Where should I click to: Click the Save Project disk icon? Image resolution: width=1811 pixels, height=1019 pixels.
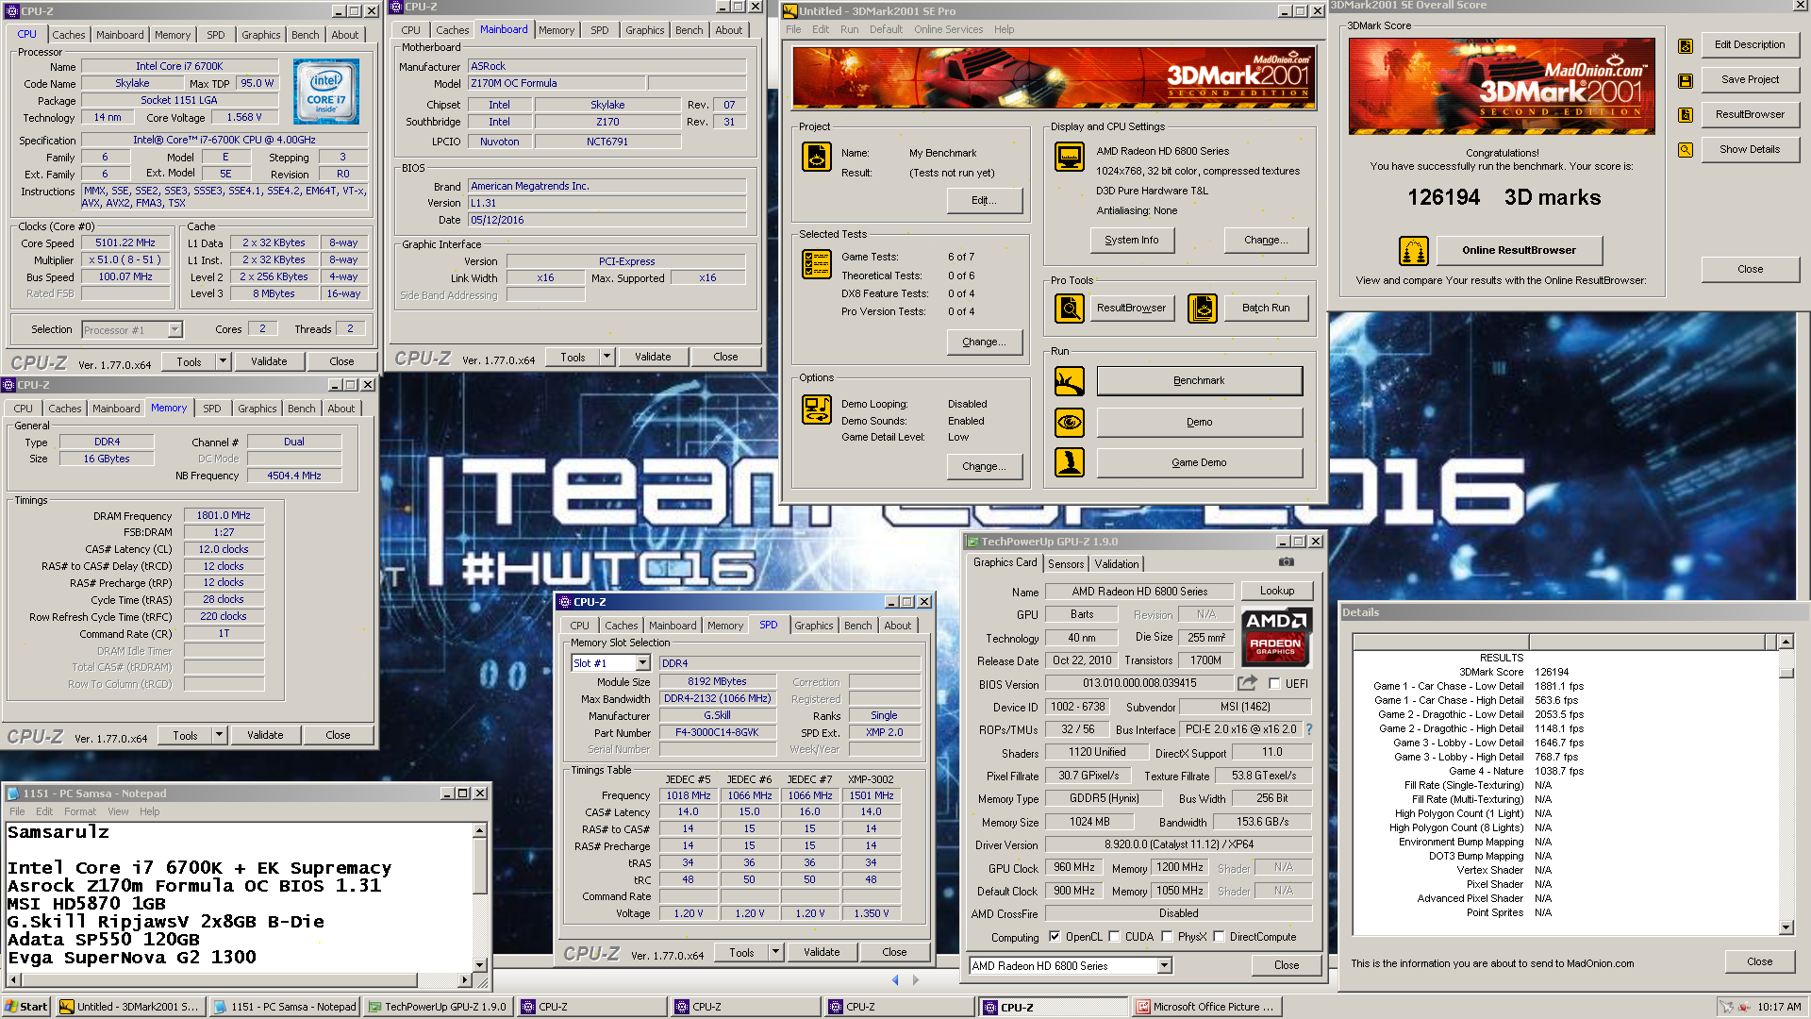[x=1685, y=80]
